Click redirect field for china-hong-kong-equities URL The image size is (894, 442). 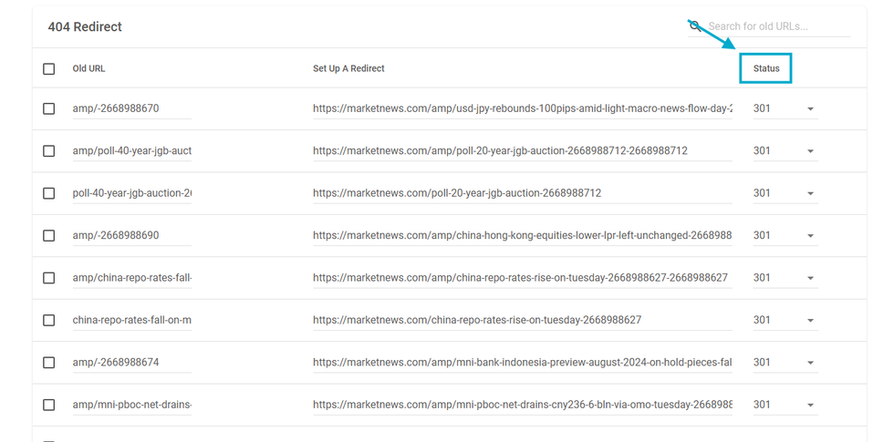click(522, 235)
